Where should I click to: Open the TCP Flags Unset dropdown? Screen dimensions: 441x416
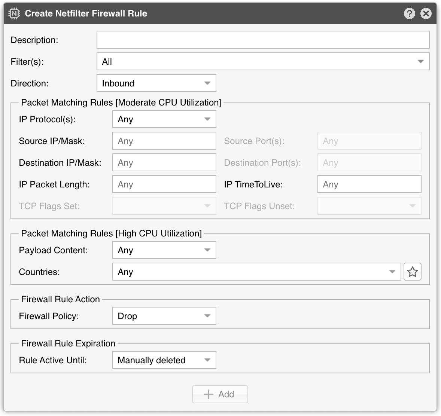point(369,206)
